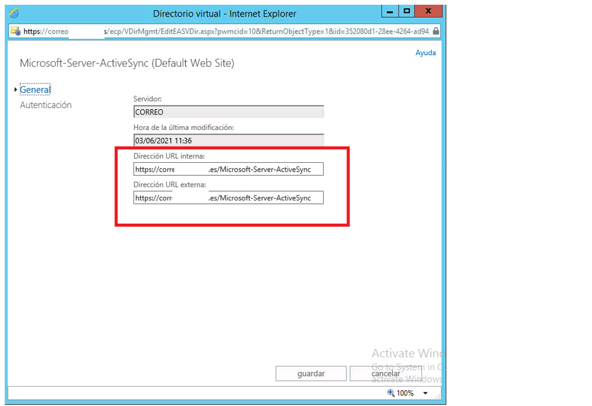Click the Servidor: label
This screenshot has height=406, width=592.
[147, 99]
